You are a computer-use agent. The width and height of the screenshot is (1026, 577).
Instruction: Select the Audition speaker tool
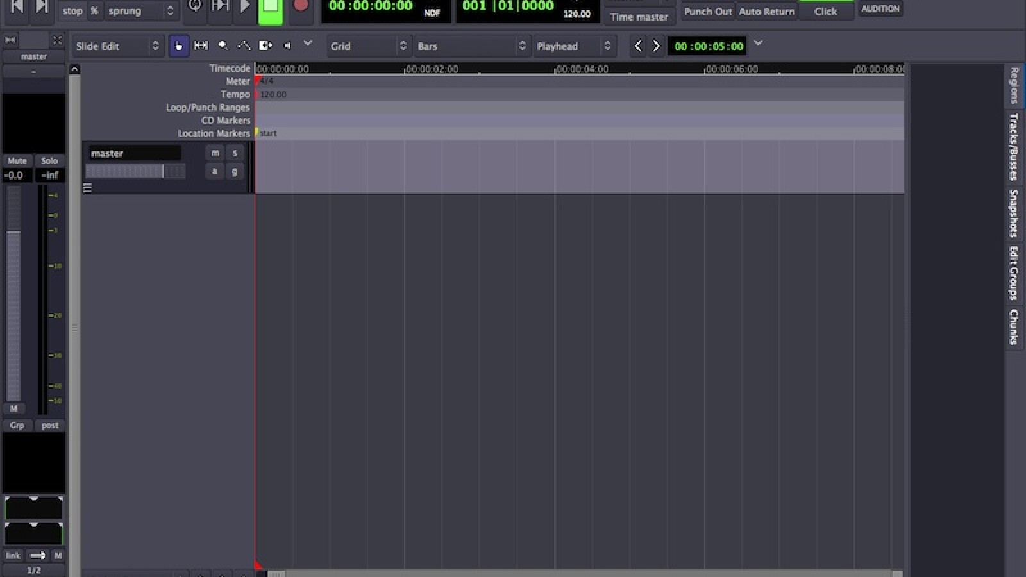click(x=287, y=46)
